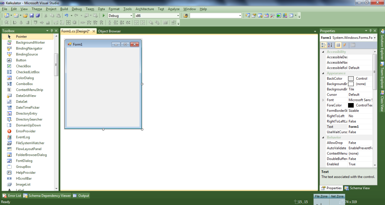Image resolution: width=385 pixels, height=205 pixels.
Task: Open Find in Files icon
Action: click(186, 15)
